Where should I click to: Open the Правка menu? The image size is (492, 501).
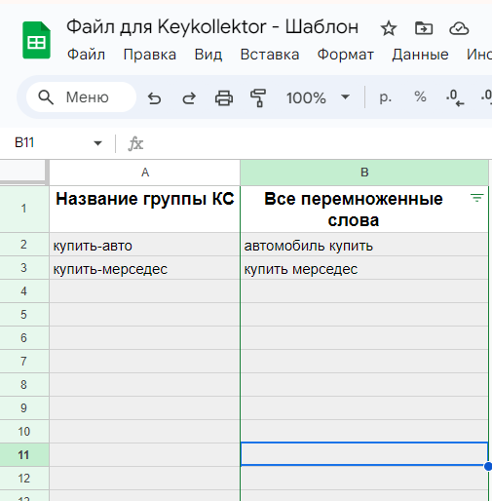coord(150,55)
